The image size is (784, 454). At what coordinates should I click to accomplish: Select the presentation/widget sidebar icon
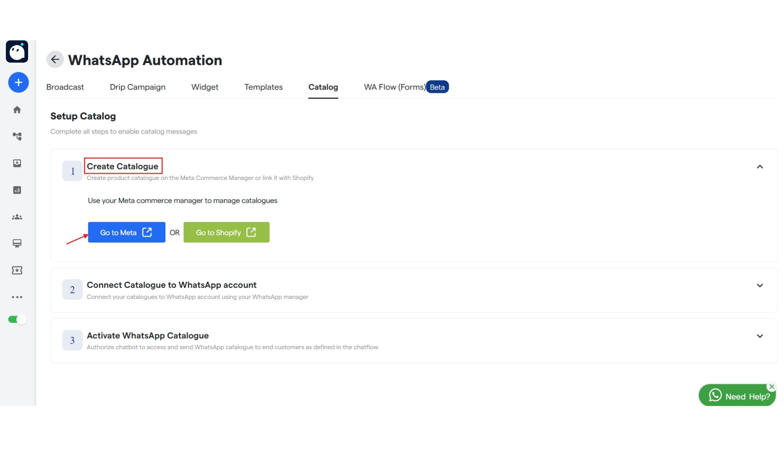coord(17,243)
